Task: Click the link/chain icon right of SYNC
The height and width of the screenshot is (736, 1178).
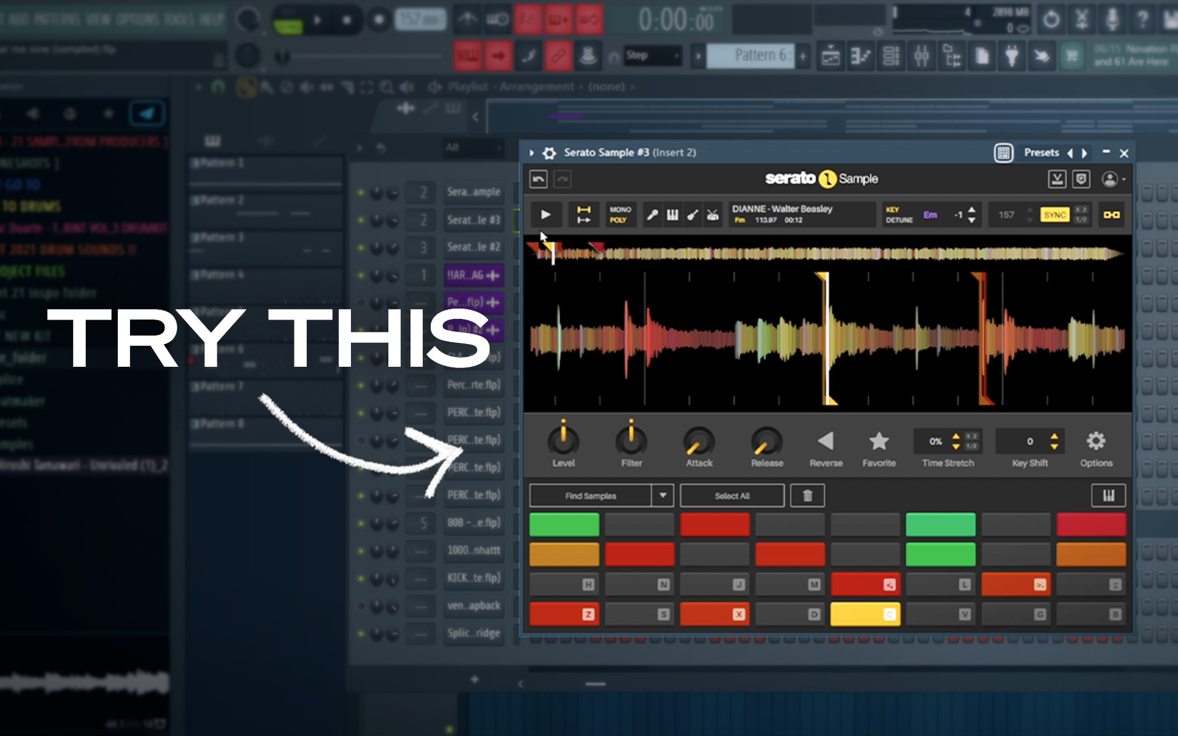Action: coord(1112,215)
